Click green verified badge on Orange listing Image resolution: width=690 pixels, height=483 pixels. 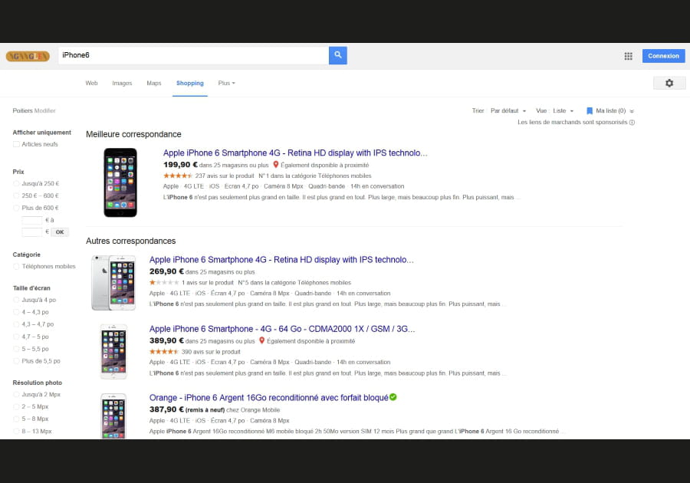click(x=393, y=397)
